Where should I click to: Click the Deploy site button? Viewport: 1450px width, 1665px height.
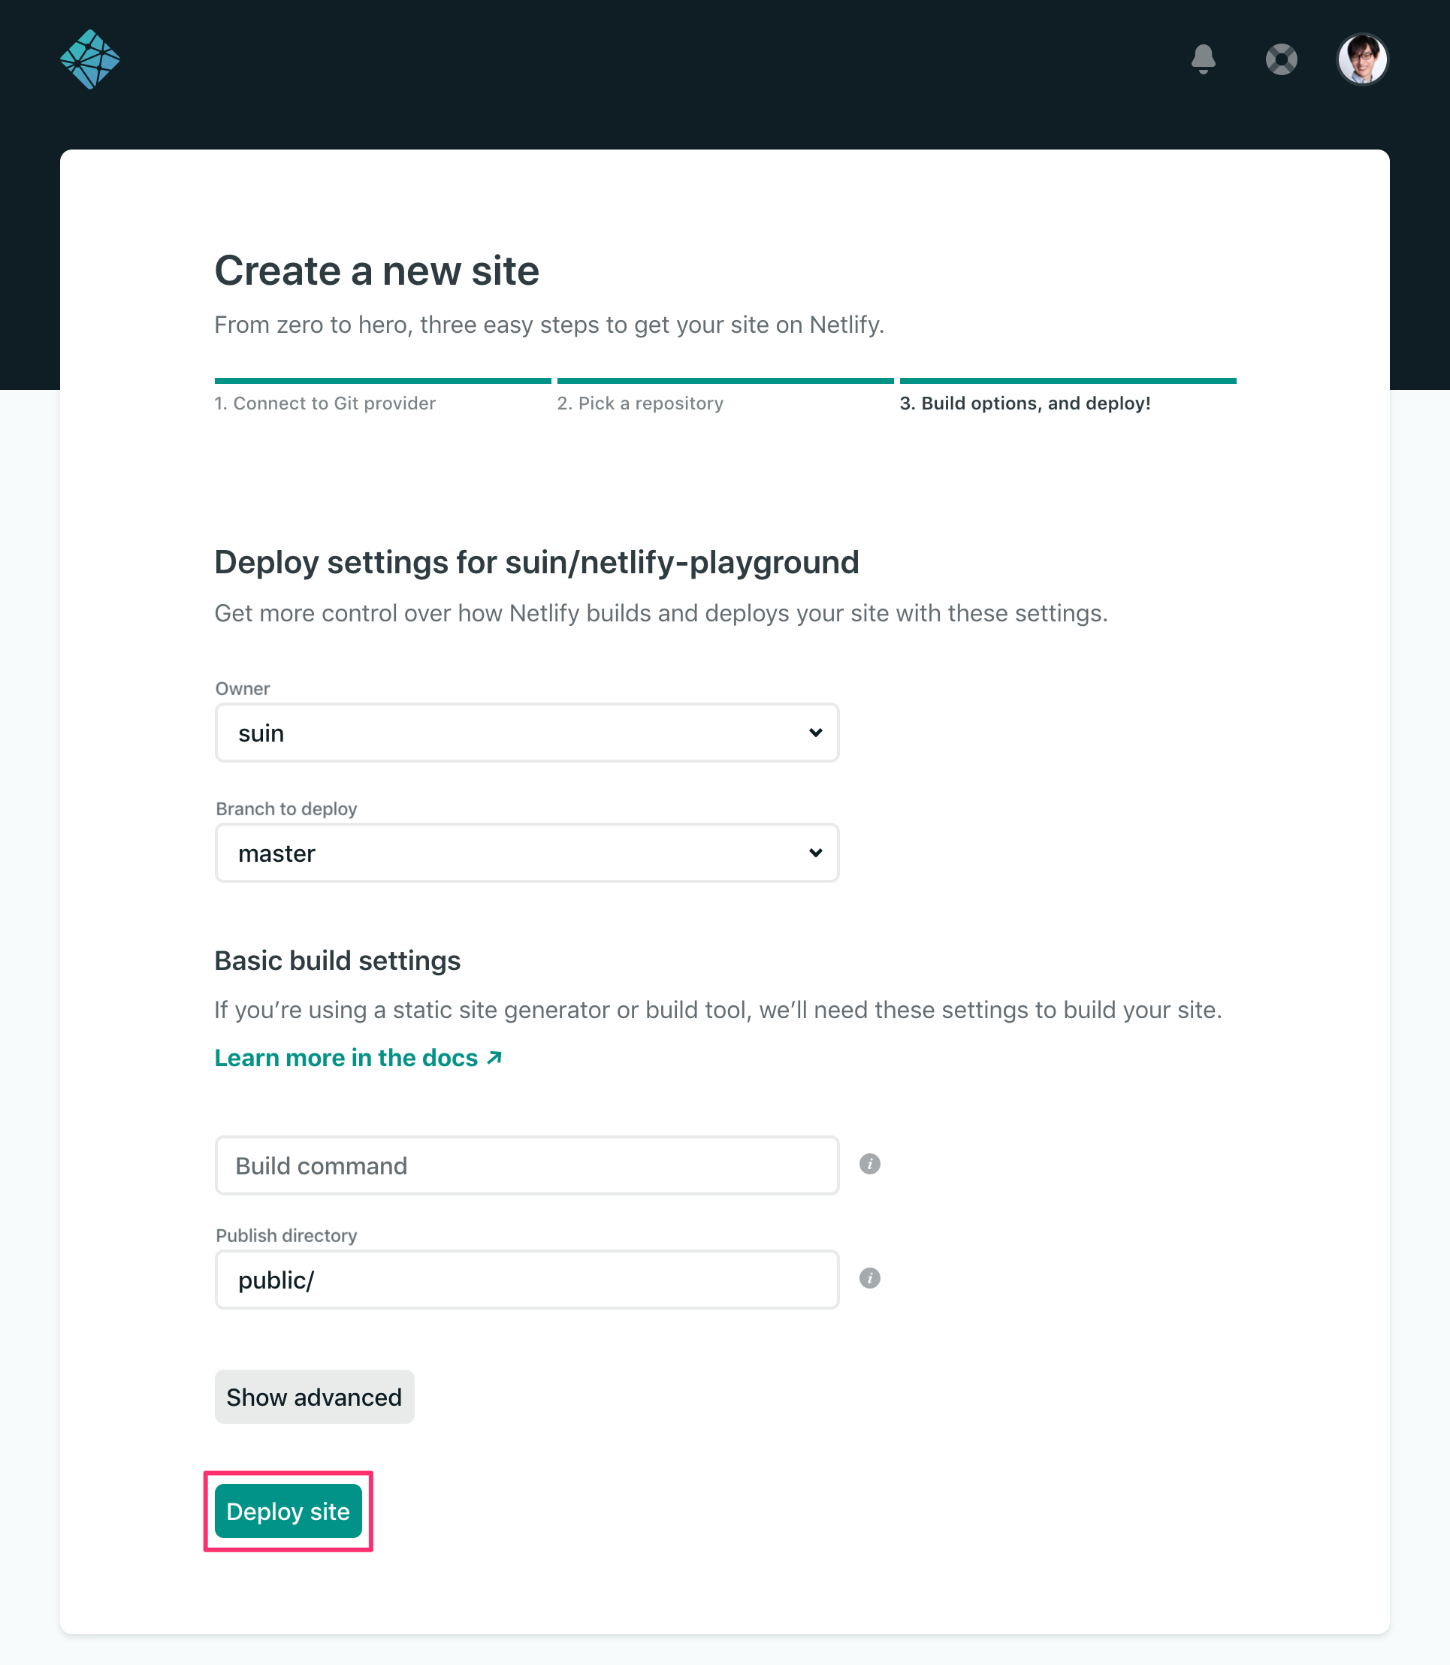288,1511
